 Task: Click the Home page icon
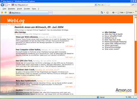[x=102, y=13]
